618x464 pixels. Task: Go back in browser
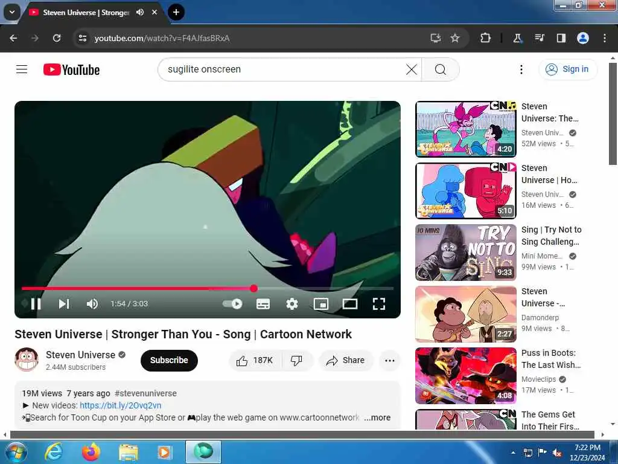click(x=13, y=38)
